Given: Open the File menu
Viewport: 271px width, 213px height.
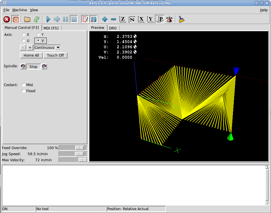Looking at the screenshot, I should (6, 10).
